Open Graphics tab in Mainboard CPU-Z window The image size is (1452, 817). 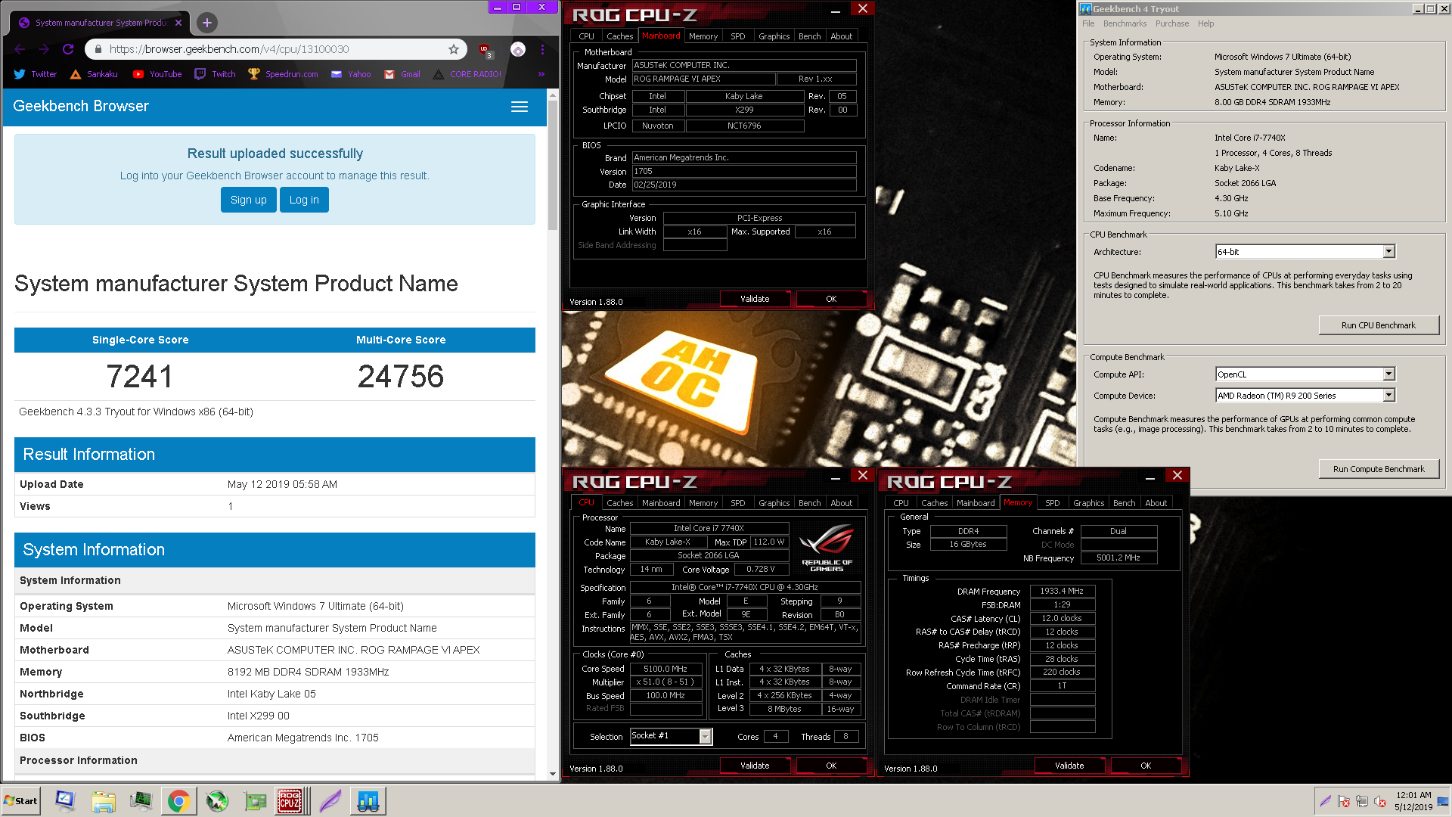(x=774, y=36)
